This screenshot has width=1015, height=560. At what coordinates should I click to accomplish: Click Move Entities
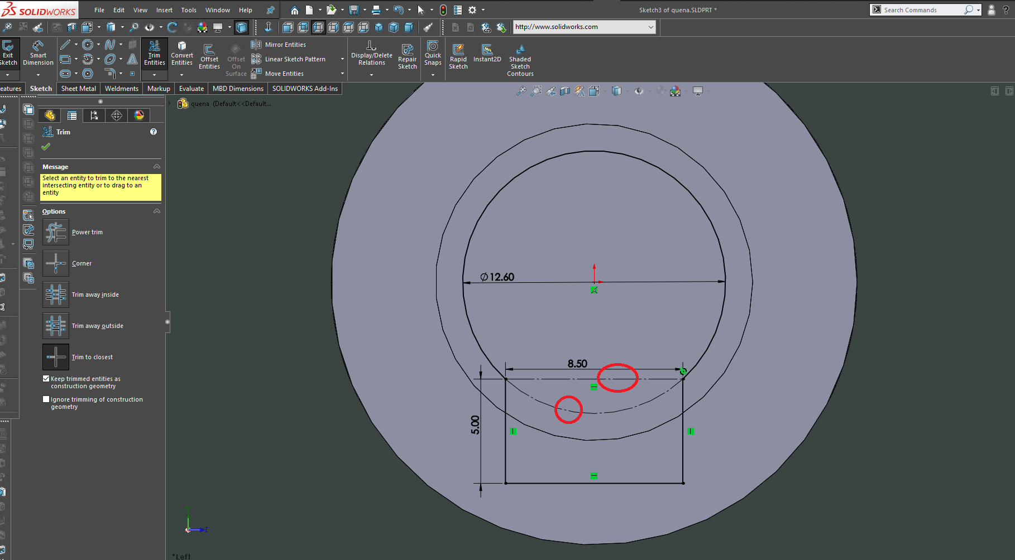coord(277,74)
